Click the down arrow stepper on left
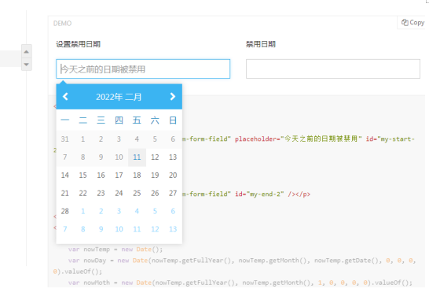The width and height of the screenshot is (429, 296). (x=27, y=65)
